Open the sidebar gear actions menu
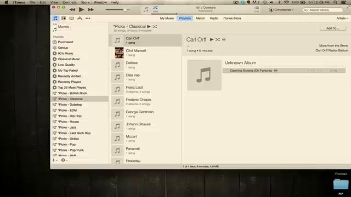 click(64, 160)
